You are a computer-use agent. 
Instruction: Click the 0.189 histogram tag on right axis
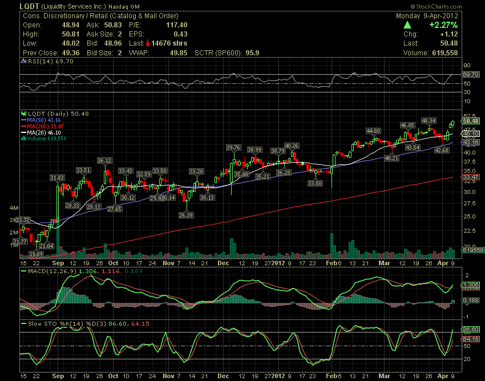(x=471, y=300)
